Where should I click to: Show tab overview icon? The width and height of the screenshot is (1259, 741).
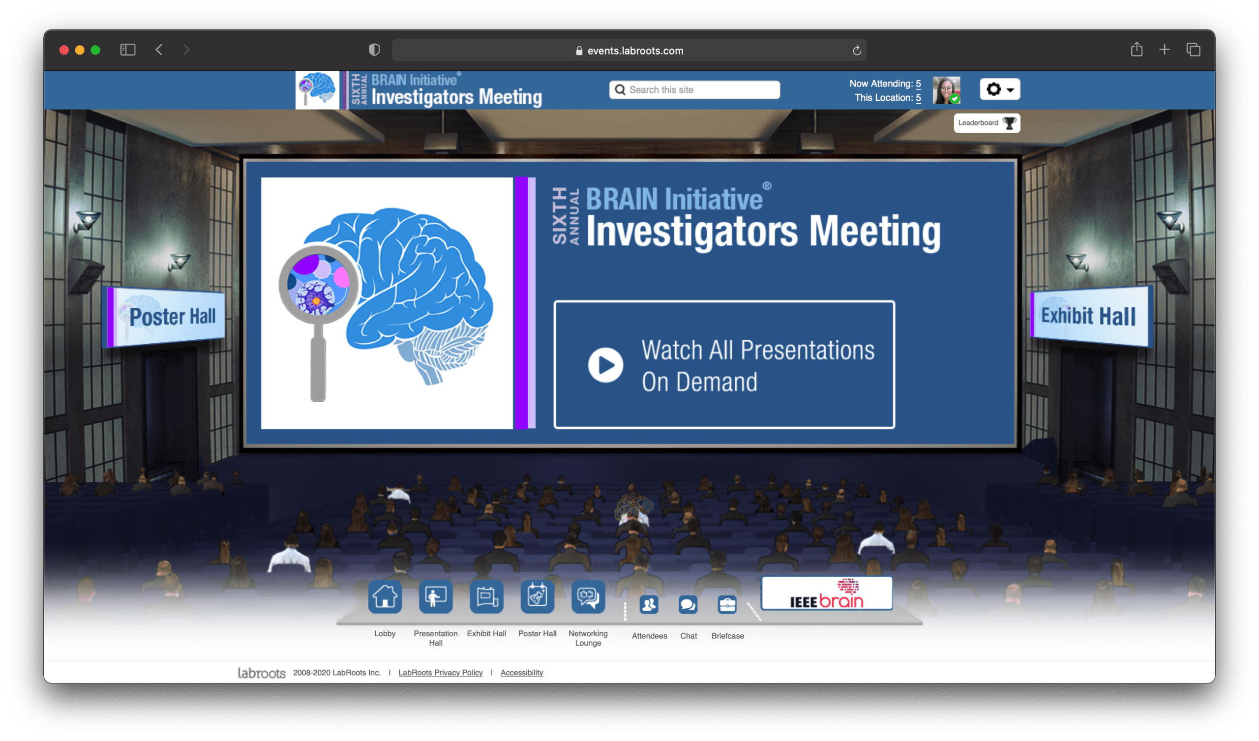[1193, 50]
